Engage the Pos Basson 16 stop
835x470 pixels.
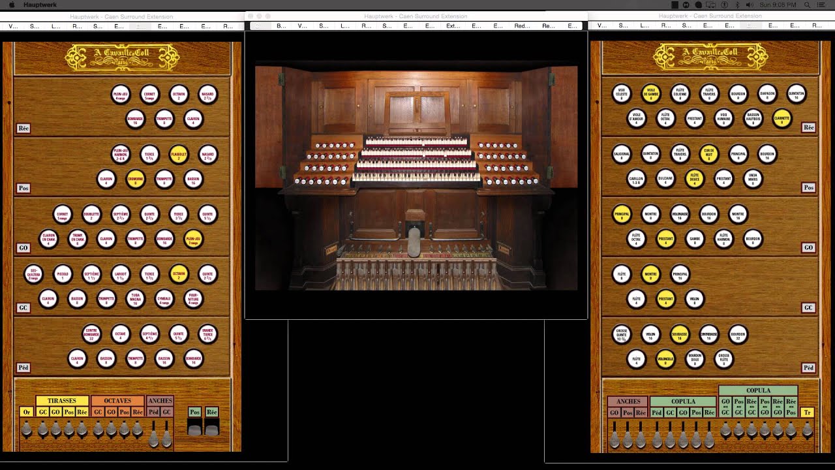point(193,180)
